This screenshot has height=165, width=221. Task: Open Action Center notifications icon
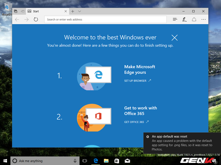(x=214, y=161)
